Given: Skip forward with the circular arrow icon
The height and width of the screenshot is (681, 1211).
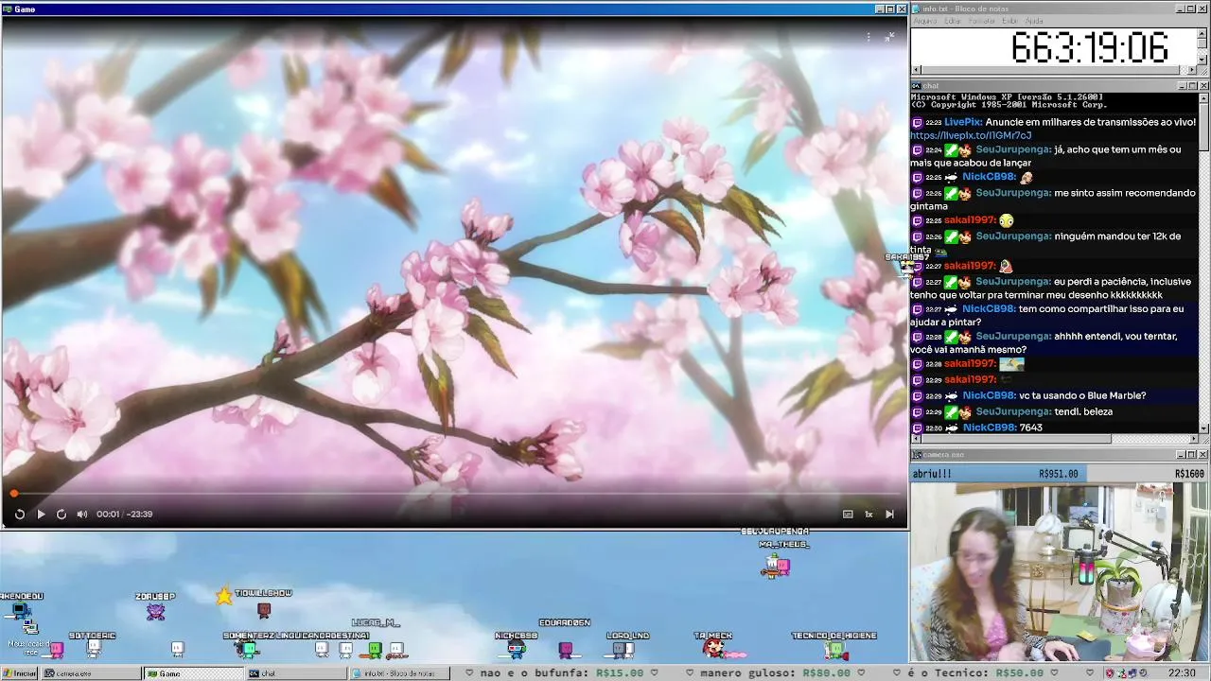Looking at the screenshot, I should tap(61, 515).
